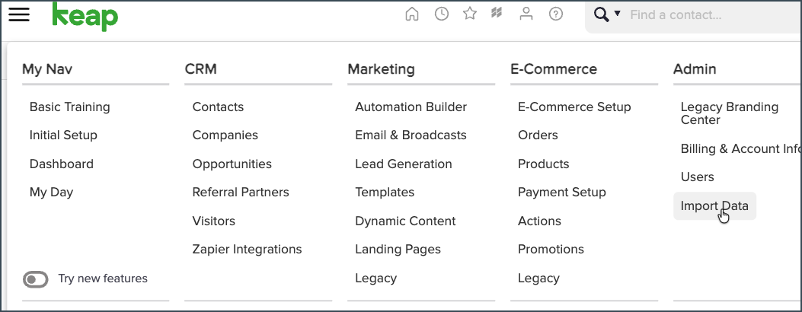Open Basic Training
The width and height of the screenshot is (802, 312).
(x=69, y=107)
